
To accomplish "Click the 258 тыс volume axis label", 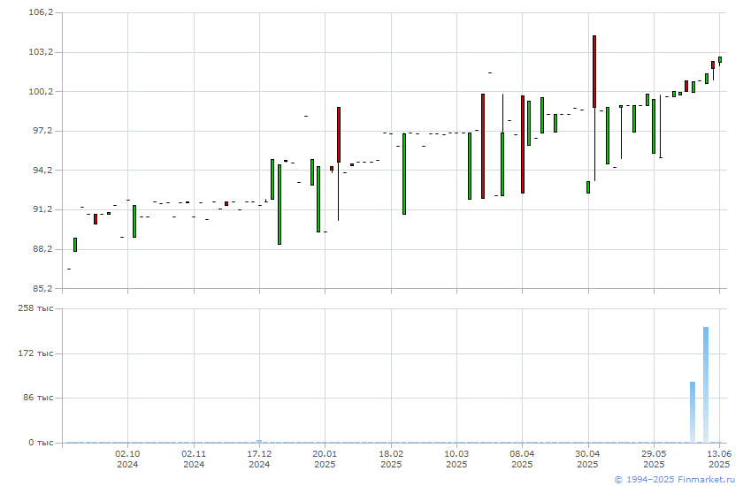I will click(x=36, y=308).
